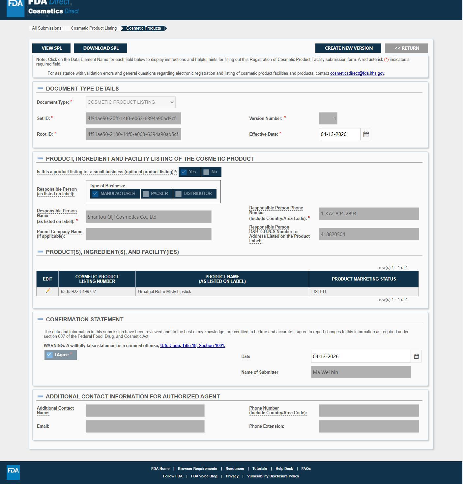Click the FDA logo in the header
Image resolution: width=463 pixels, height=484 pixels.
point(15,8)
